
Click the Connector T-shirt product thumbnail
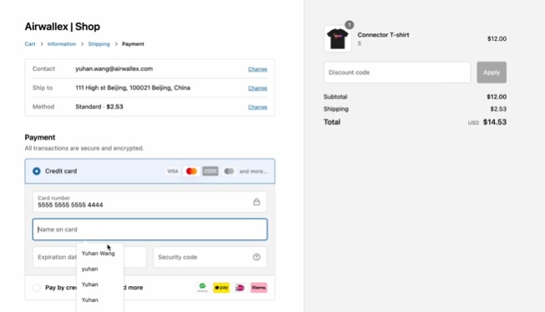[337, 39]
